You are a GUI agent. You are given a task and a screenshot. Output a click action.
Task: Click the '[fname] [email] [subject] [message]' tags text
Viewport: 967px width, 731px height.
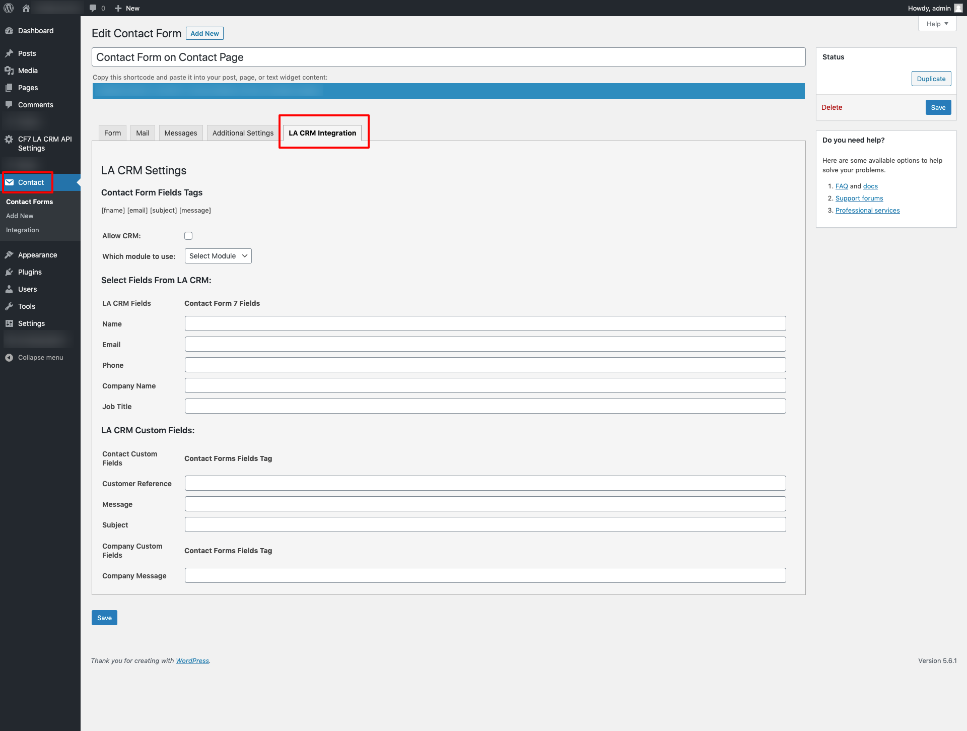(x=156, y=210)
